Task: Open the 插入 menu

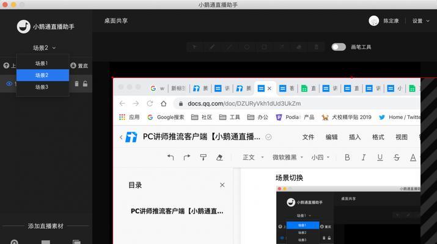Action: click(354, 137)
